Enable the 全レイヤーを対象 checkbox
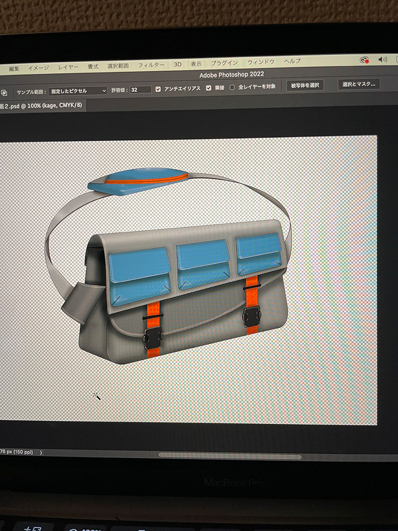 pos(232,87)
